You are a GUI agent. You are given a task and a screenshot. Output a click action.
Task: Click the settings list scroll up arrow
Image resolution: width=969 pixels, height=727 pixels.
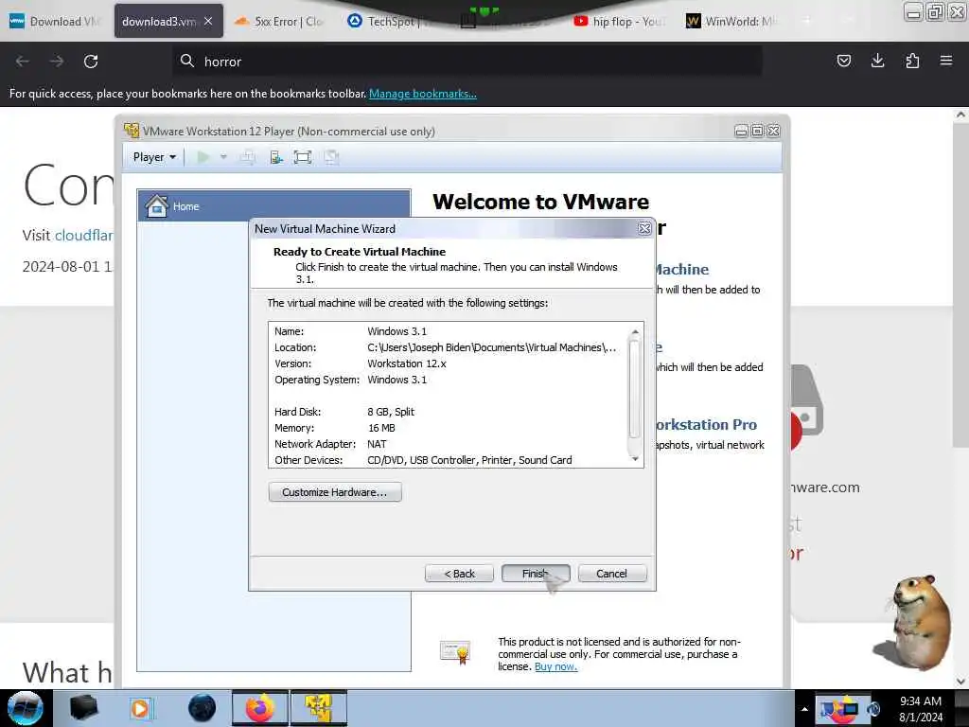[x=635, y=332]
